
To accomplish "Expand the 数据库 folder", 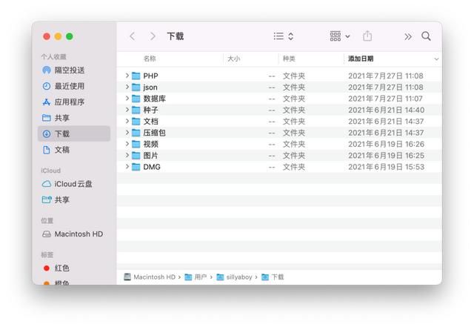I will (x=127, y=98).
